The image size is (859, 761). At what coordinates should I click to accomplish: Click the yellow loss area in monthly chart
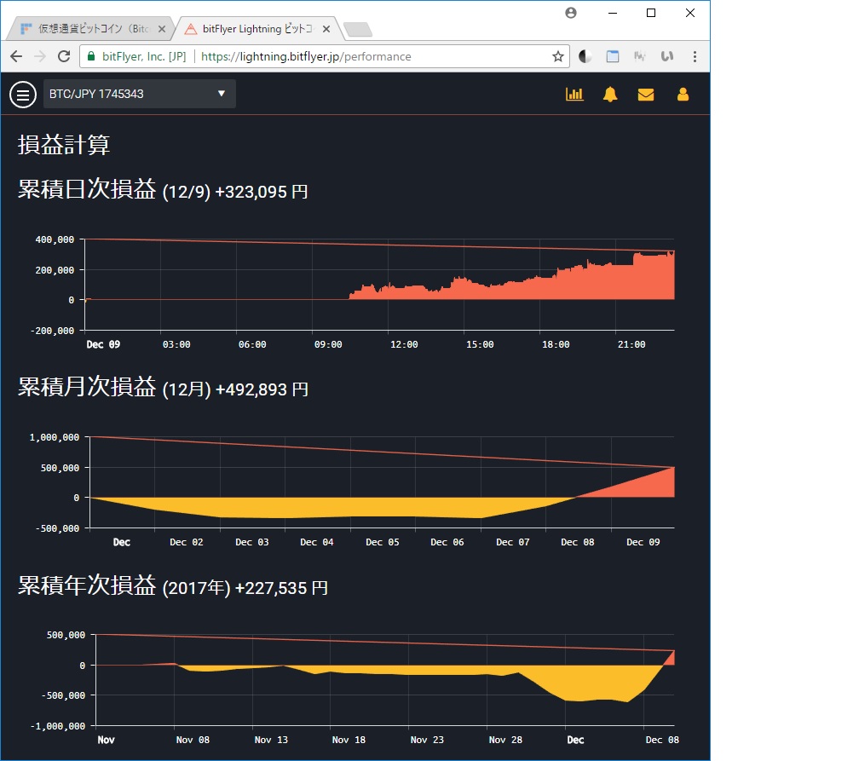[329, 507]
